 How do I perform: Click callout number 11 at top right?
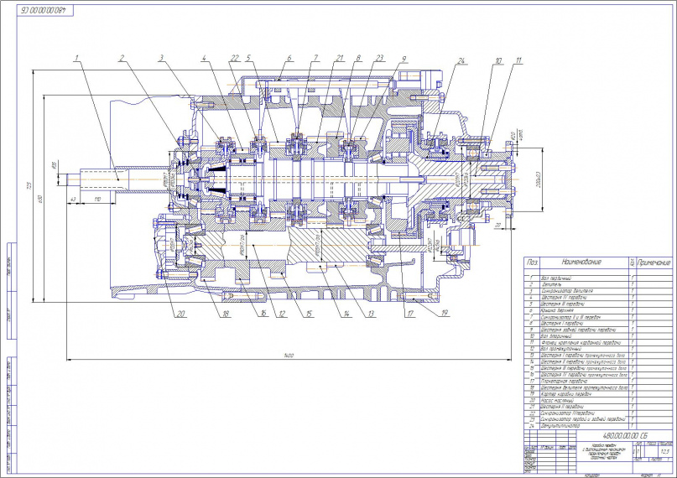(x=519, y=61)
